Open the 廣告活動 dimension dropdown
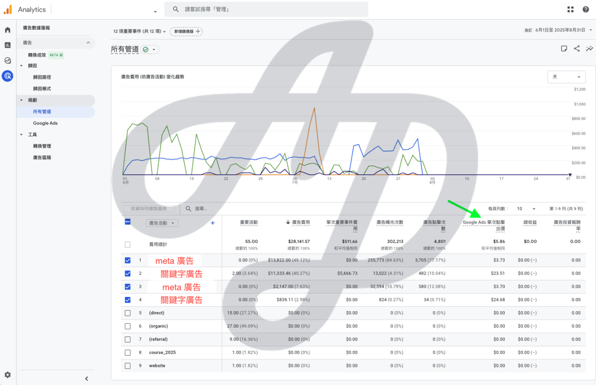The height and width of the screenshot is (385, 596). [162, 223]
